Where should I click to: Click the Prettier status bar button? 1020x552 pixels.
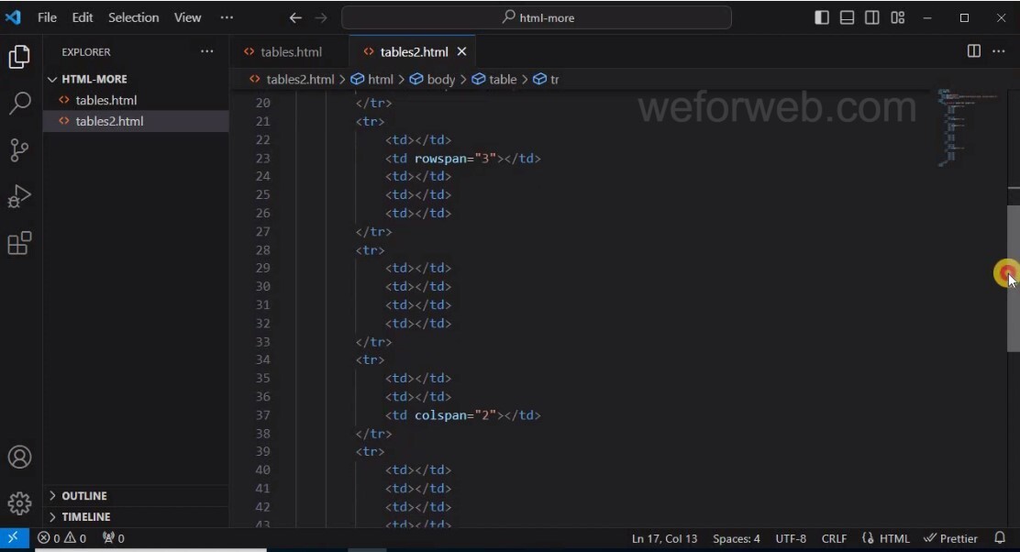[x=950, y=538]
